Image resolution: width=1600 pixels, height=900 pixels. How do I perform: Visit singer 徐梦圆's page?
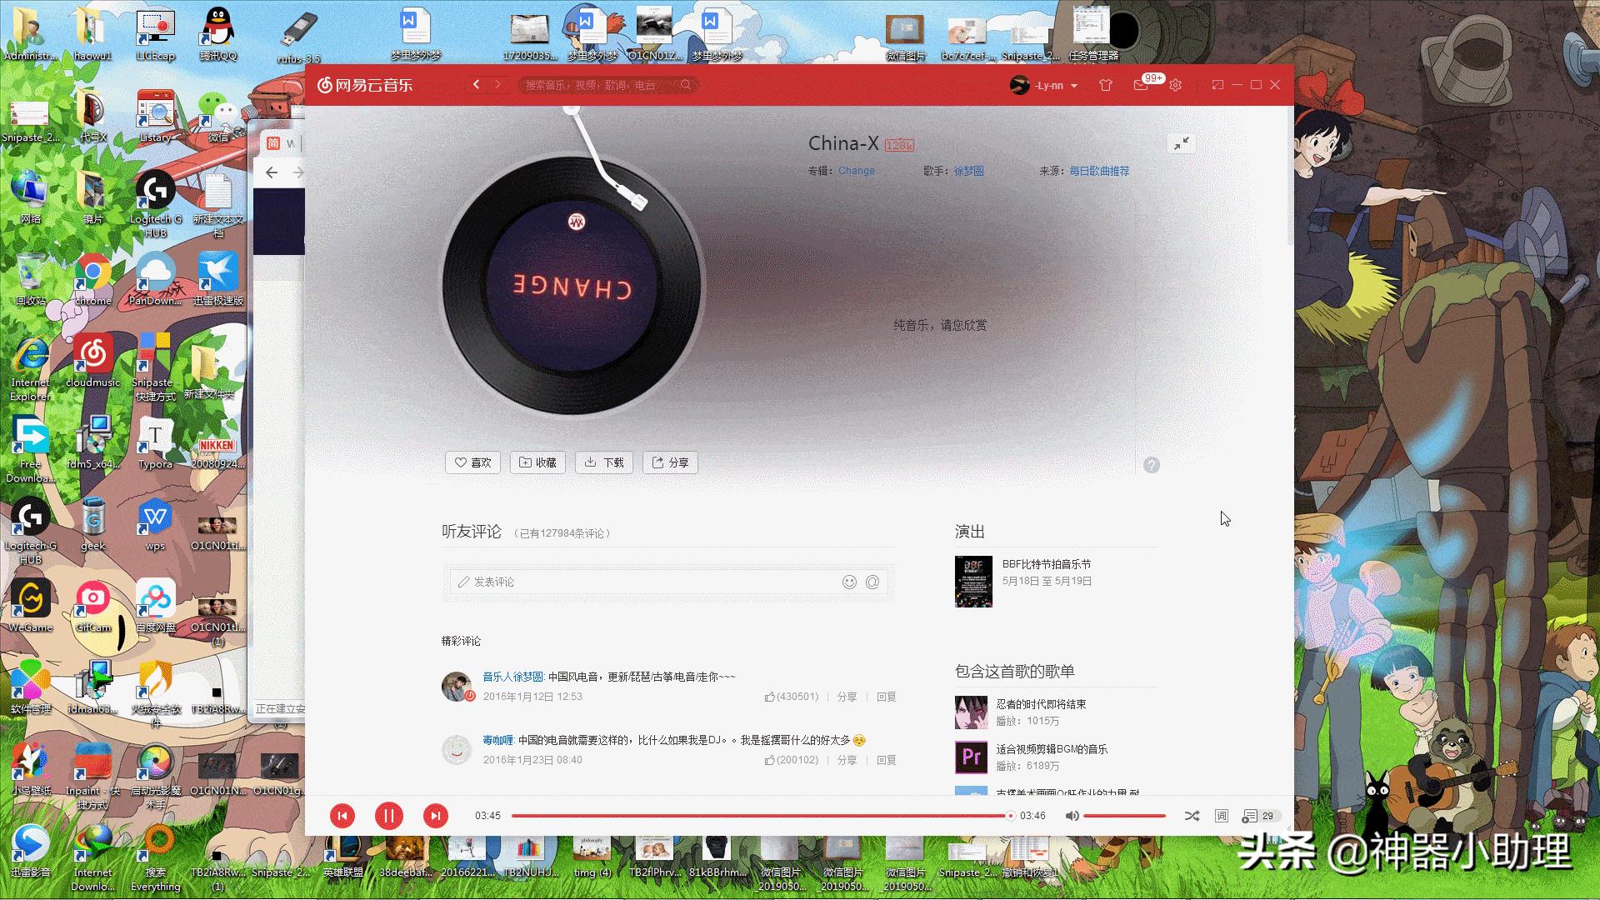pos(967,170)
